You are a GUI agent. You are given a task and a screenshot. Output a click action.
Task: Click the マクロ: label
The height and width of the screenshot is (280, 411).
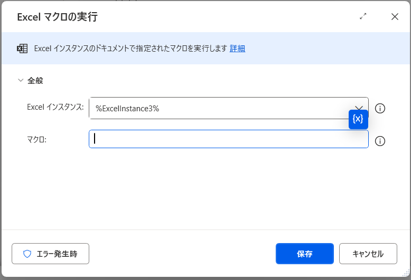click(x=37, y=139)
